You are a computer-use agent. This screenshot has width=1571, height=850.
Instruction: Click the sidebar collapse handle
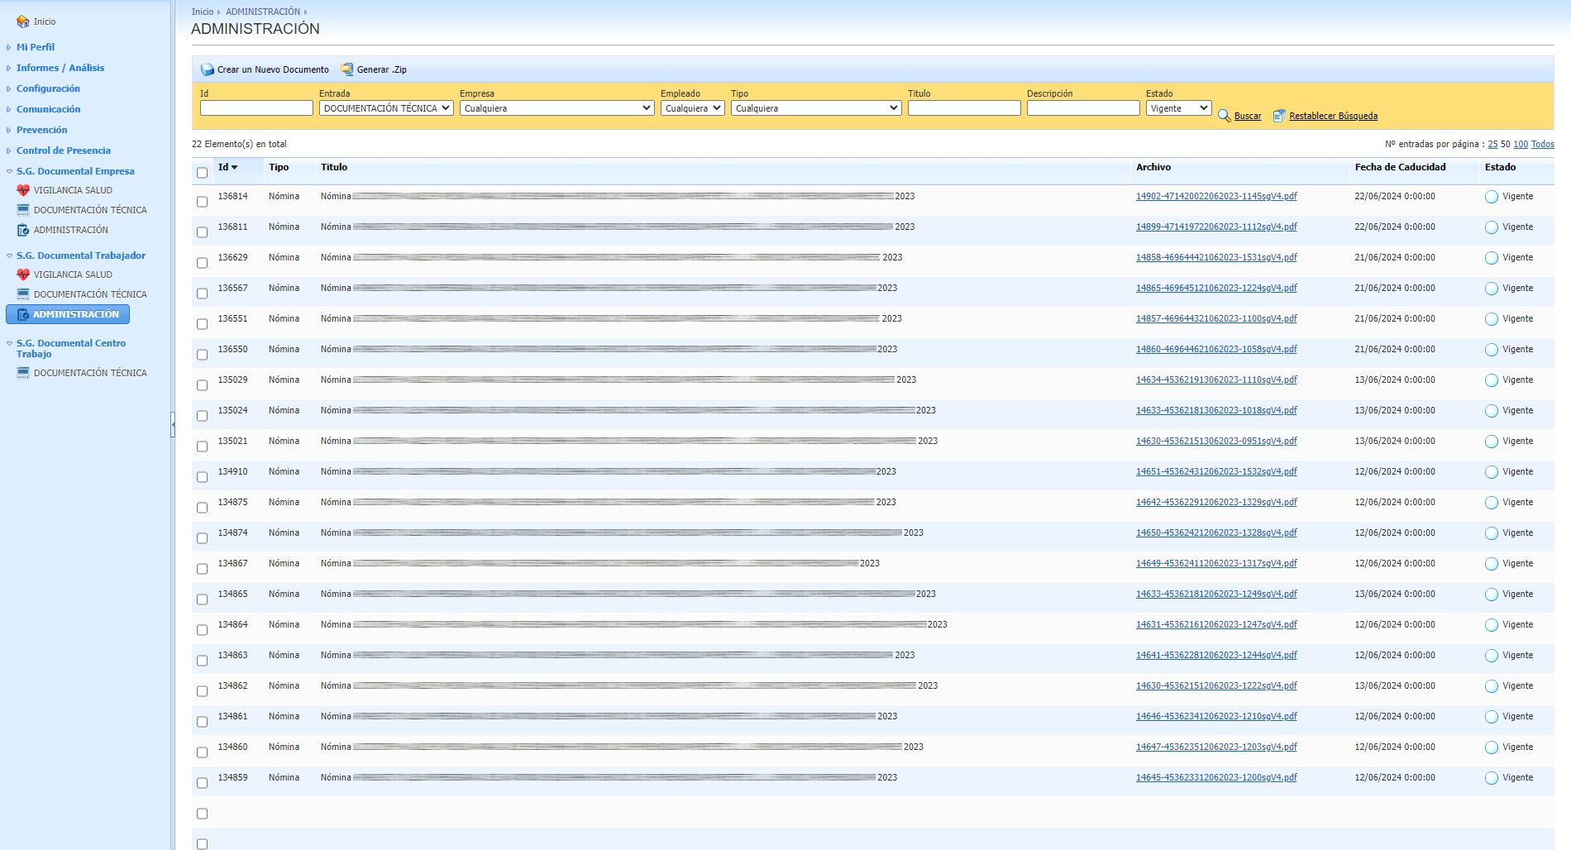(173, 424)
